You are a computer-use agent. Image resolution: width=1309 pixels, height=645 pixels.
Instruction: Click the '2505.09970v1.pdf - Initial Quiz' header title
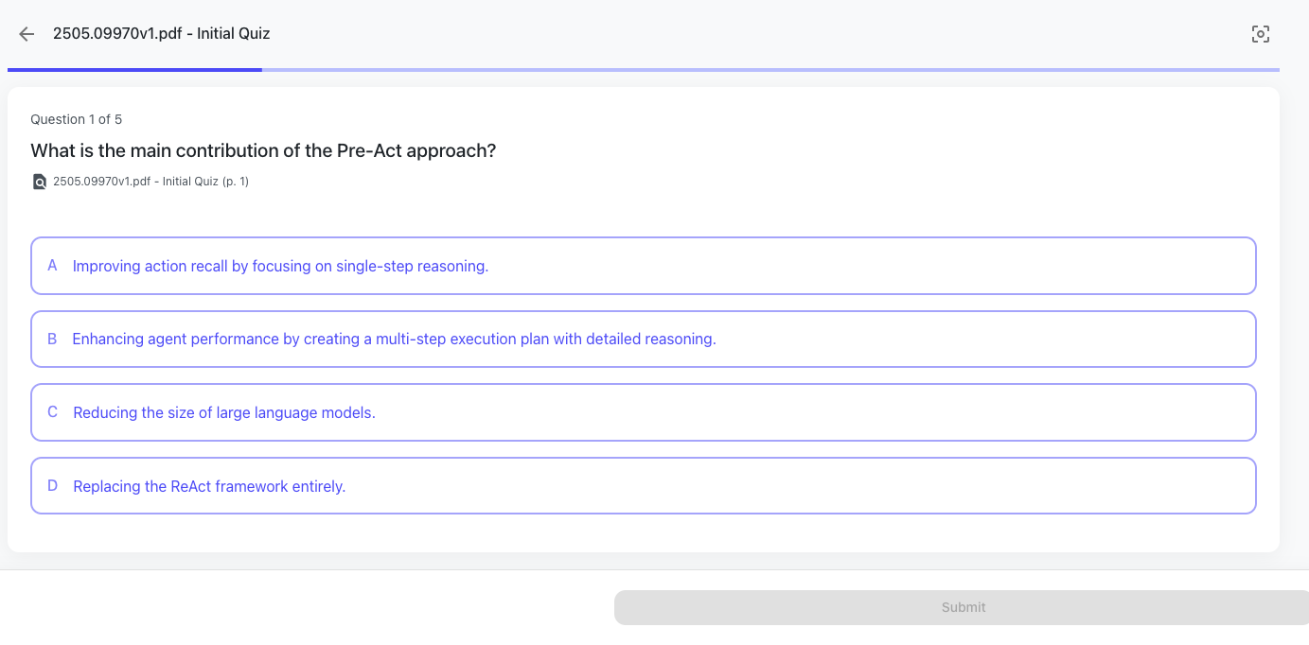tap(161, 34)
